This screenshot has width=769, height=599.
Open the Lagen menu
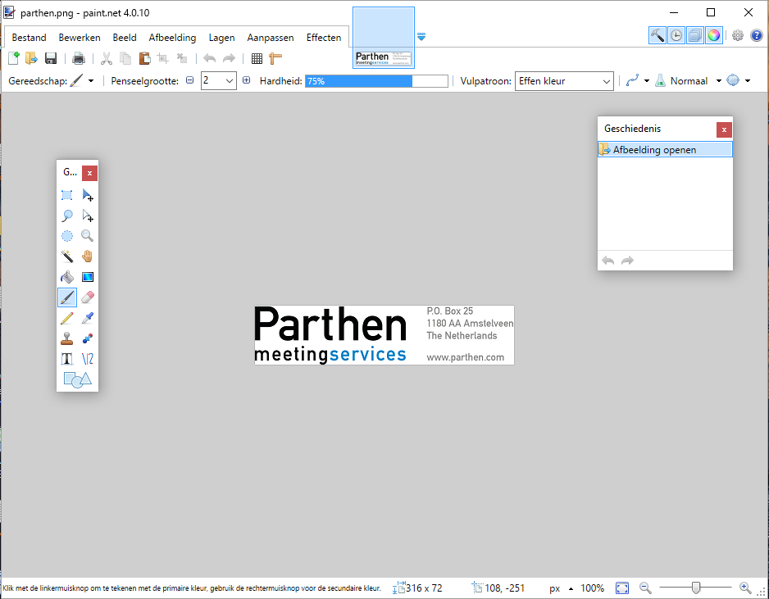click(x=221, y=38)
